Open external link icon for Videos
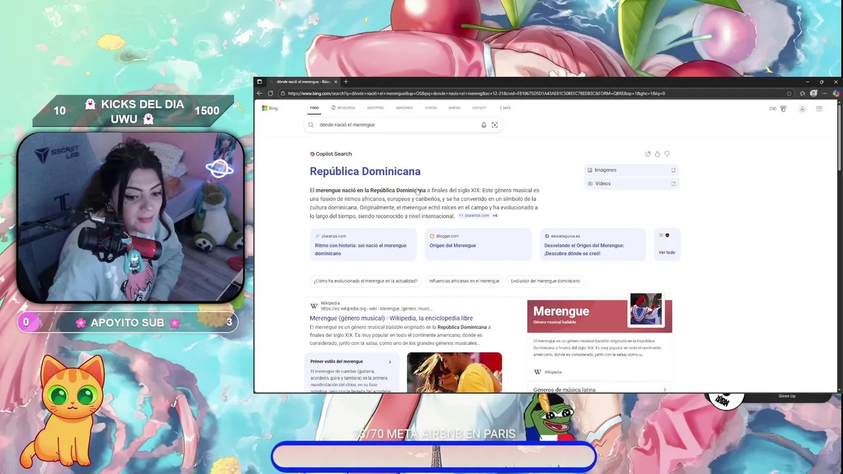The image size is (843, 474). click(673, 184)
